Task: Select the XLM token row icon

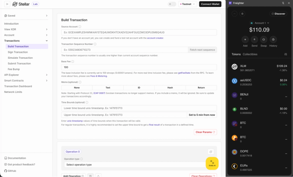Action: pos(235,67)
